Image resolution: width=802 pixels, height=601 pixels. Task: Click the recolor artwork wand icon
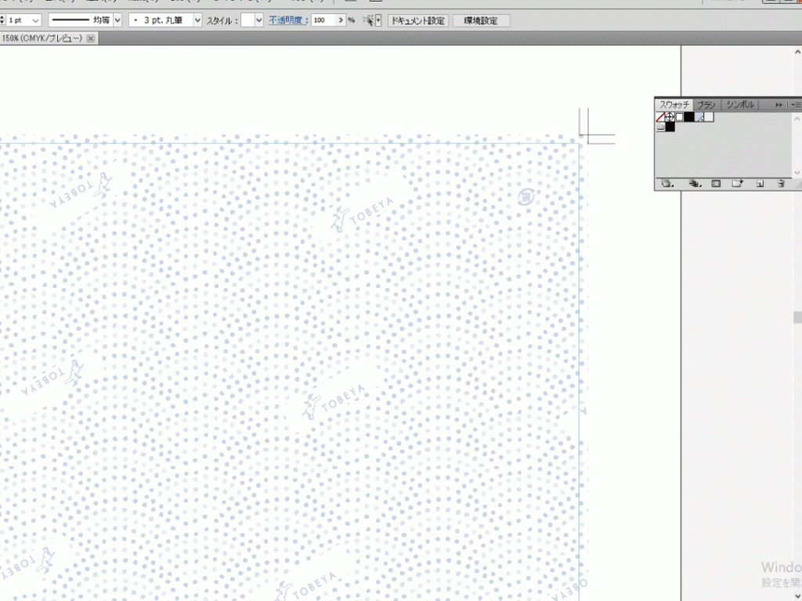pos(368,20)
